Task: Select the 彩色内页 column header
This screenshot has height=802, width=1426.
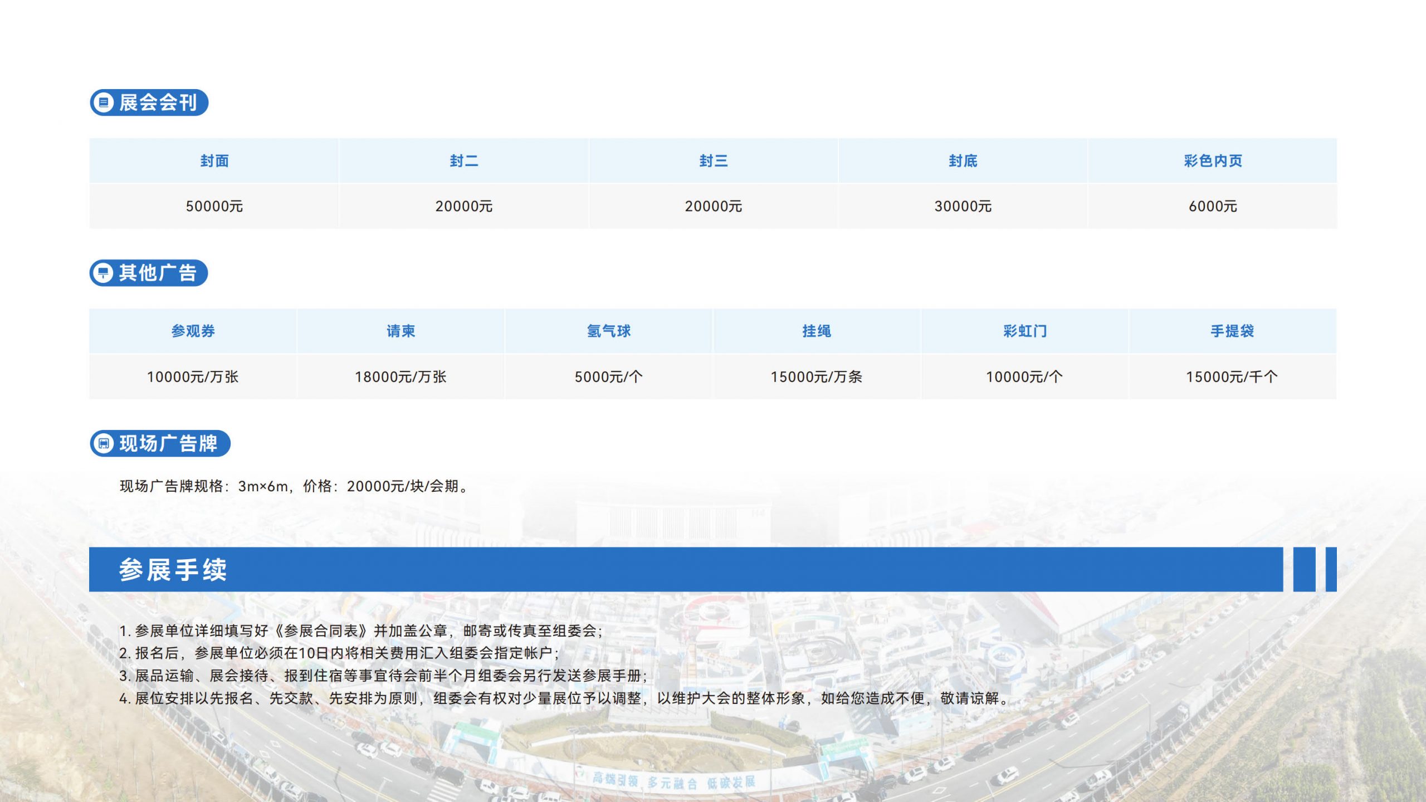Action: point(1213,161)
